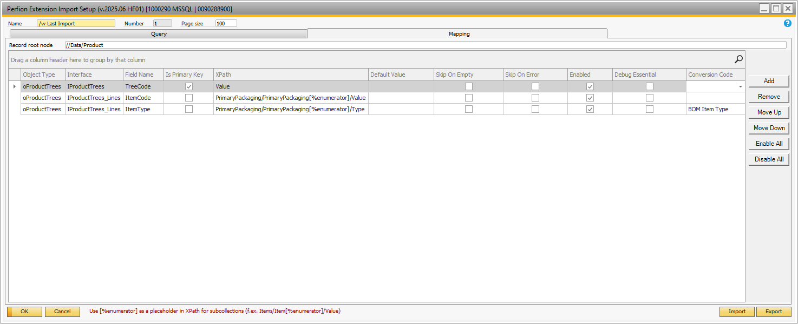This screenshot has height=324, width=798.
Task: Select the ItemType field name cell
Action: click(x=143, y=109)
